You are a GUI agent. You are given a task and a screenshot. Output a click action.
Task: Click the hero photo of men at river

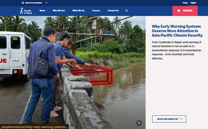[73, 72]
